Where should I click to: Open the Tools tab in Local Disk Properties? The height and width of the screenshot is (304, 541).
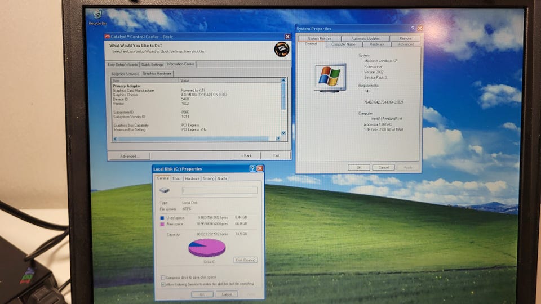point(176,178)
